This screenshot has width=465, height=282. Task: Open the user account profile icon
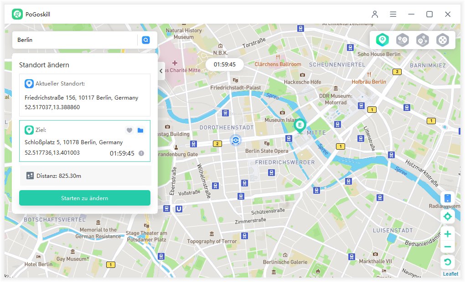[x=375, y=14]
